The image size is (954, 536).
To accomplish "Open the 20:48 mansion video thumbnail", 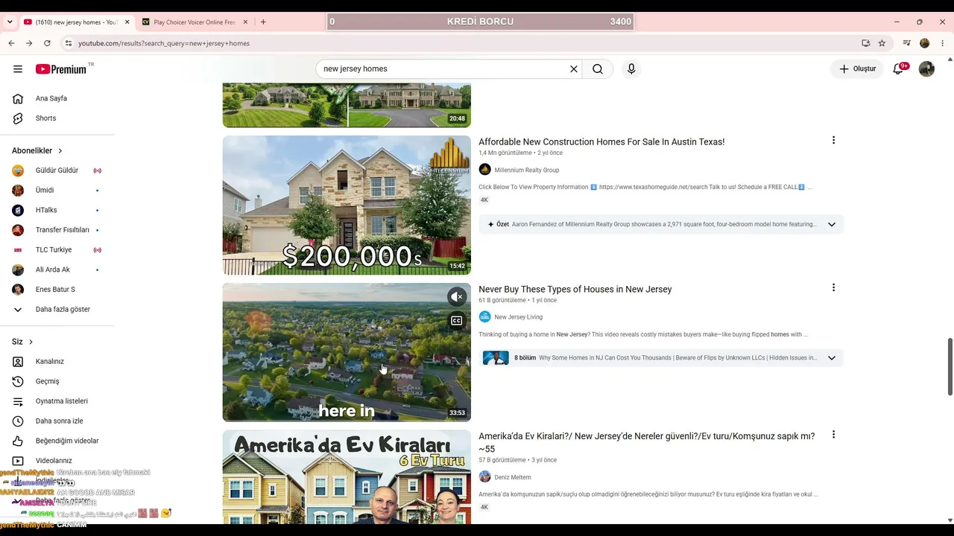I will (x=347, y=105).
